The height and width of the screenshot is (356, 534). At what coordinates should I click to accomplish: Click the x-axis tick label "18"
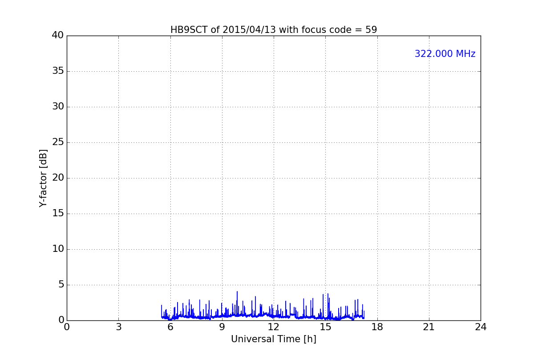(377, 327)
